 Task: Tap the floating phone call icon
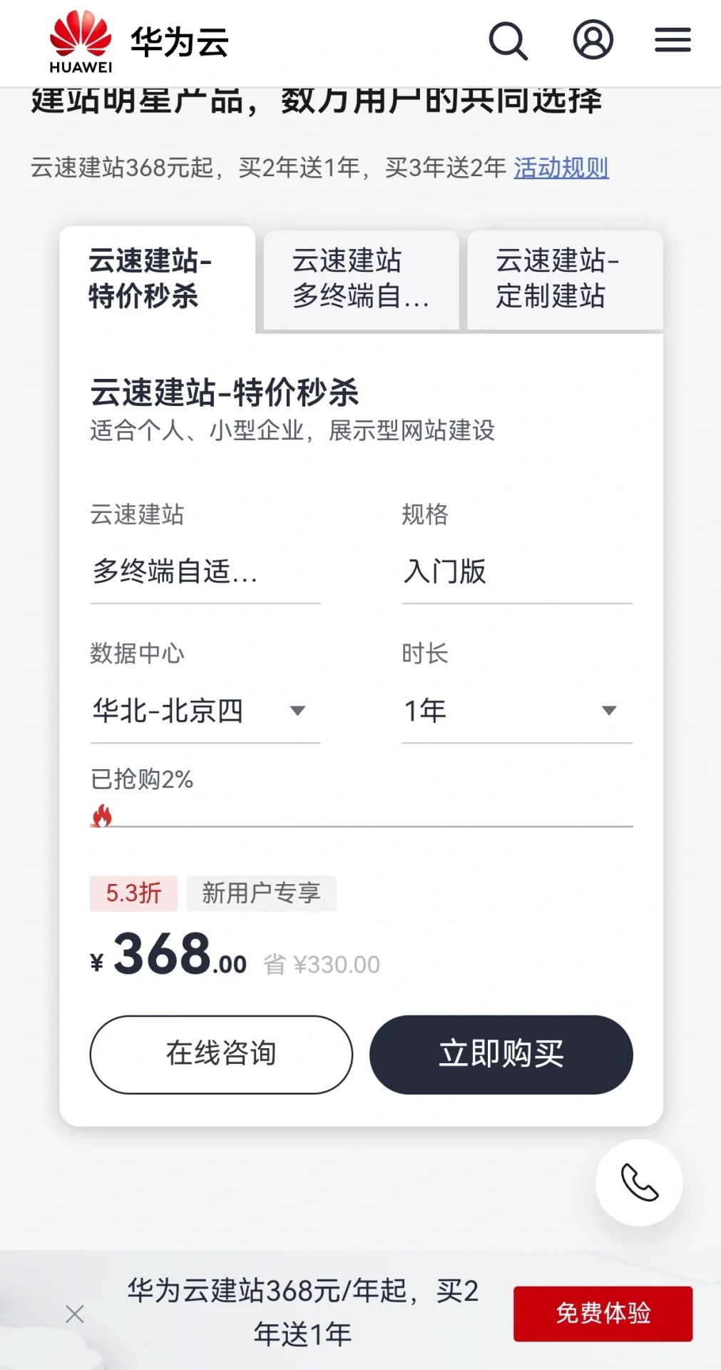tap(639, 1182)
